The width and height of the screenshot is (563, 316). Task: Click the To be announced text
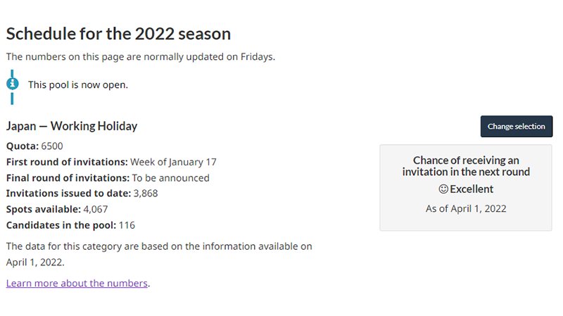pyautogui.click(x=171, y=178)
